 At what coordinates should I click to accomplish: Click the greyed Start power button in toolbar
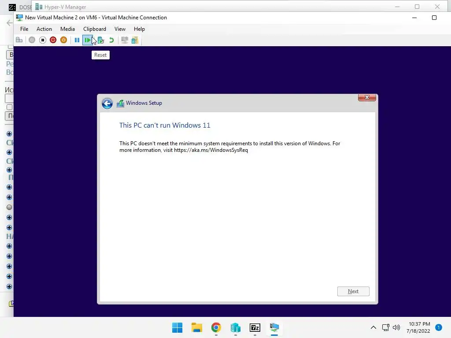(32, 40)
